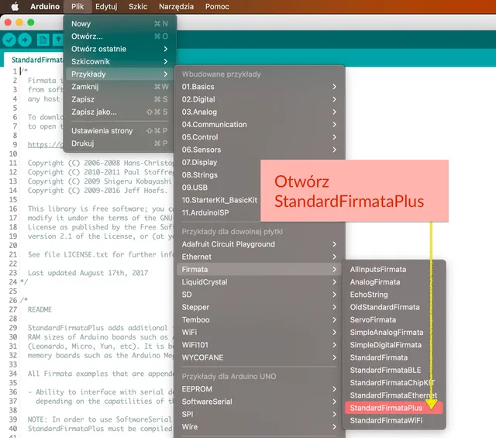
Task: Expand Wire examples submenu
Action: (259, 427)
